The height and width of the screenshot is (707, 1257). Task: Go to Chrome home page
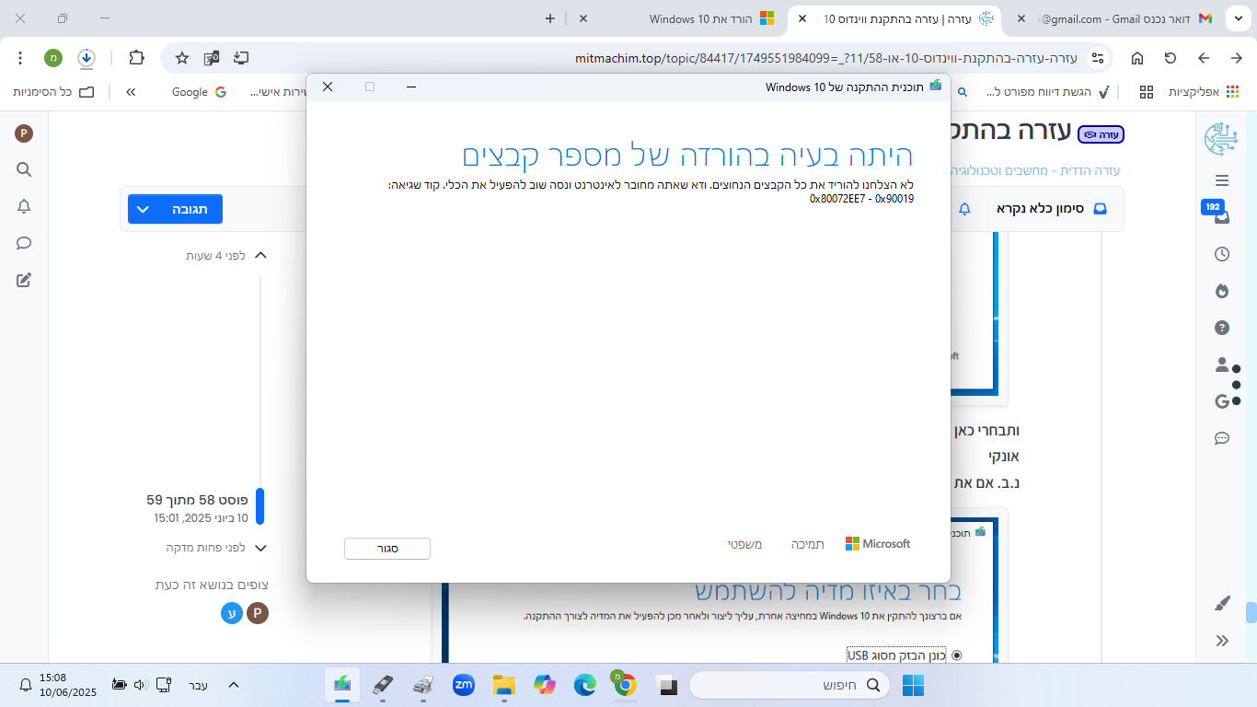(x=1137, y=58)
